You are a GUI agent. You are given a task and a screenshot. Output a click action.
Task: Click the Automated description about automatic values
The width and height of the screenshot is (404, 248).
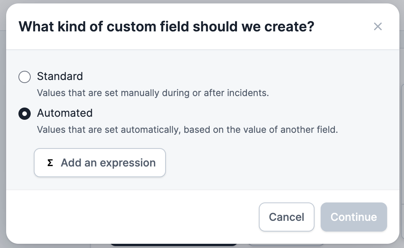tap(187, 129)
